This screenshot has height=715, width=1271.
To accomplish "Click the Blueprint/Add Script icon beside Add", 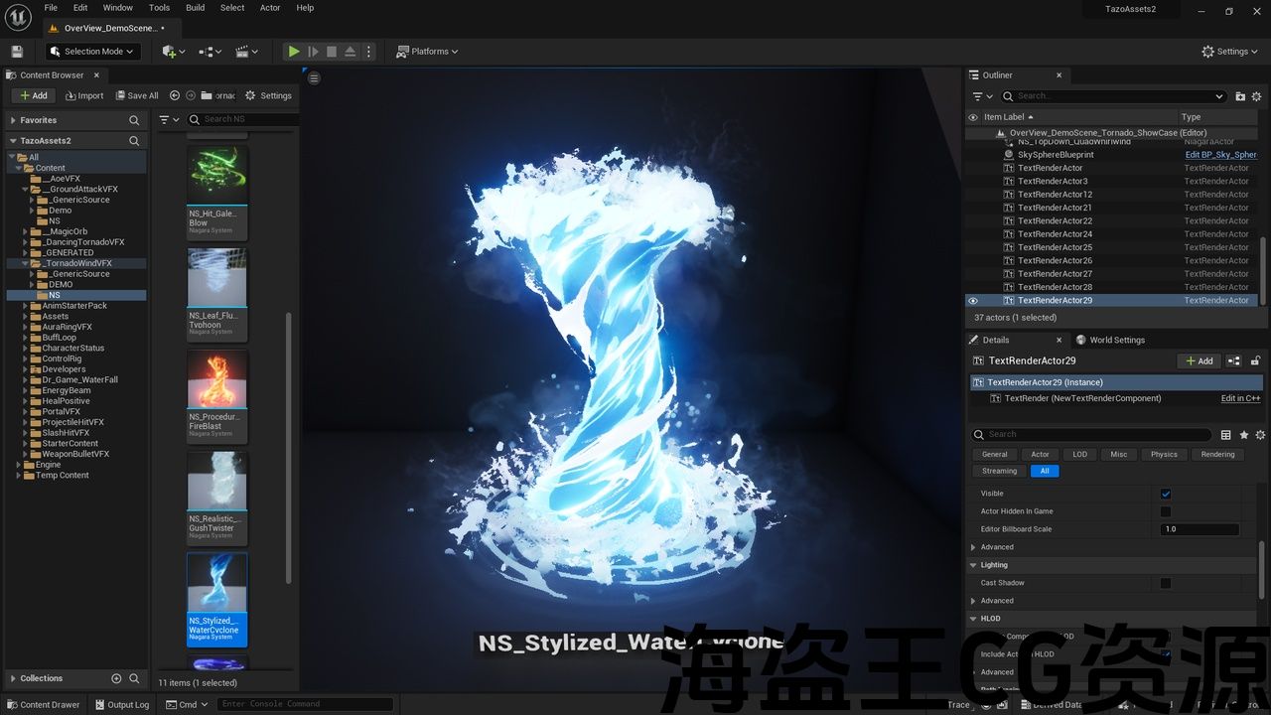I will [x=1233, y=360].
